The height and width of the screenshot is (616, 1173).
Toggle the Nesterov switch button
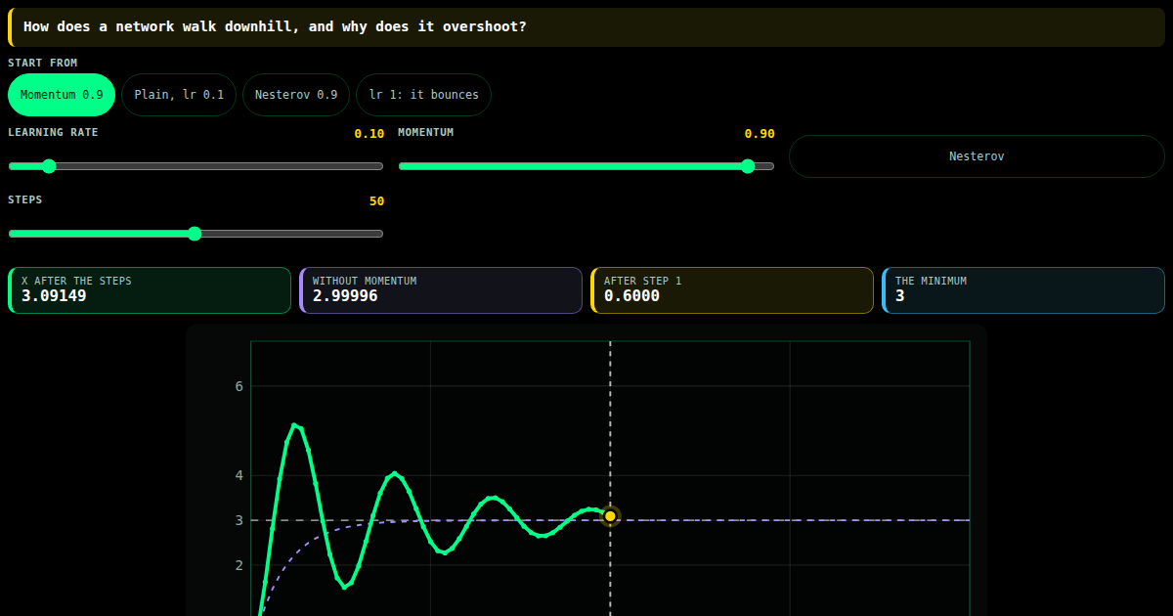977,156
